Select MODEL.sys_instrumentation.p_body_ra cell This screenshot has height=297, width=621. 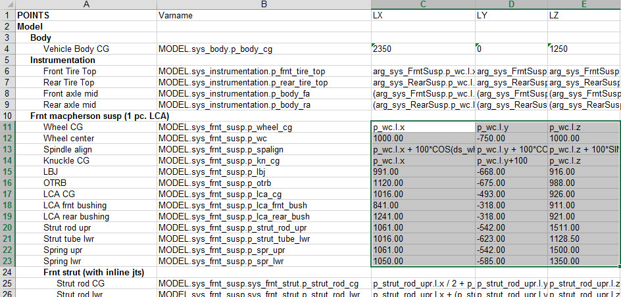[264, 104]
